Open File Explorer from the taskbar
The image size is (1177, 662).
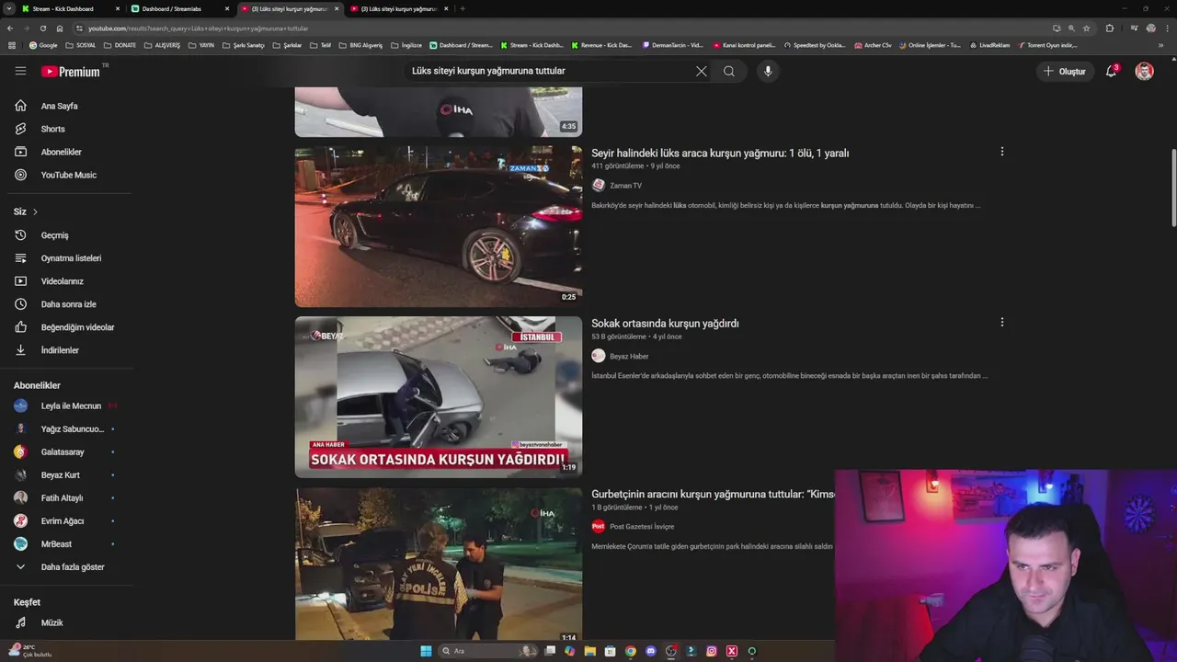(x=589, y=651)
